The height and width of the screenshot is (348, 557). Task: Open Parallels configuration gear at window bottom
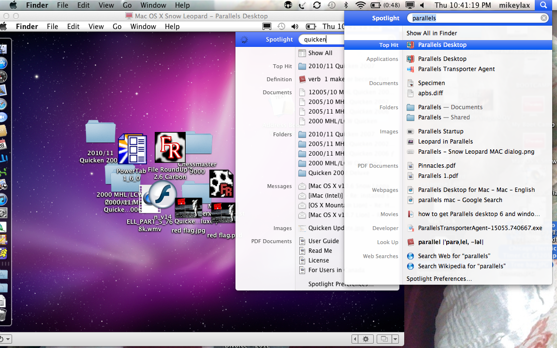coord(366,339)
